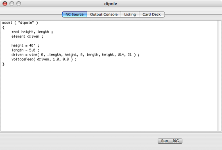Click the '#14' wire gauge value
222x150 pixels.
[x=121, y=55]
